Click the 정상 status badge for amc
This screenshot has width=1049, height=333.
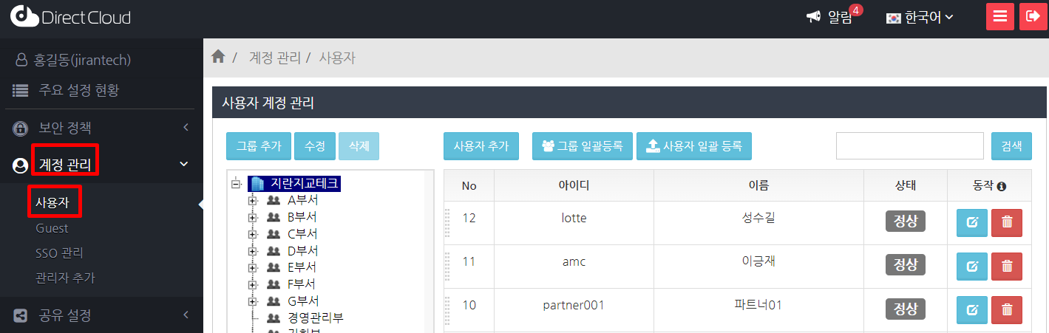[906, 264]
